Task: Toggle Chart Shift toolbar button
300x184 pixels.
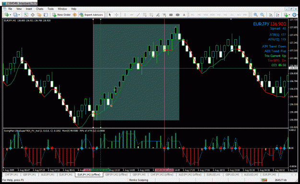Action: [277, 15]
